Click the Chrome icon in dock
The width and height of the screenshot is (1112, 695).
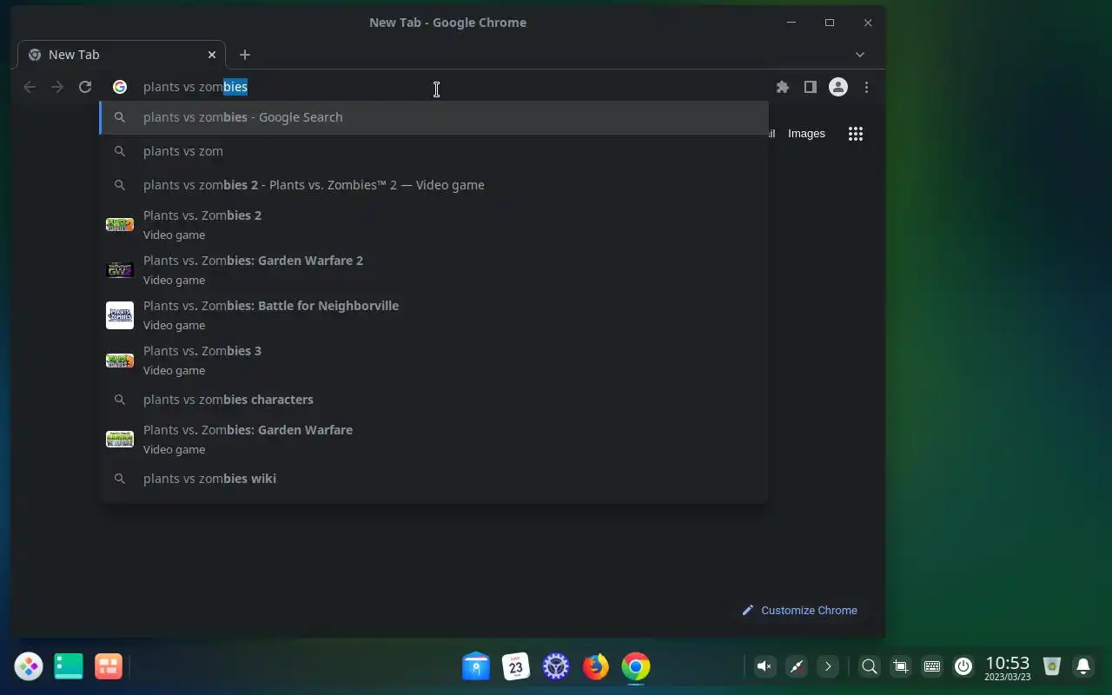pyautogui.click(x=636, y=666)
